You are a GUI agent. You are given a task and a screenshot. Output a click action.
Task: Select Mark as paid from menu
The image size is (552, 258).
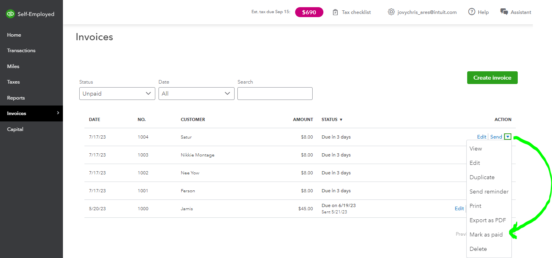point(486,235)
